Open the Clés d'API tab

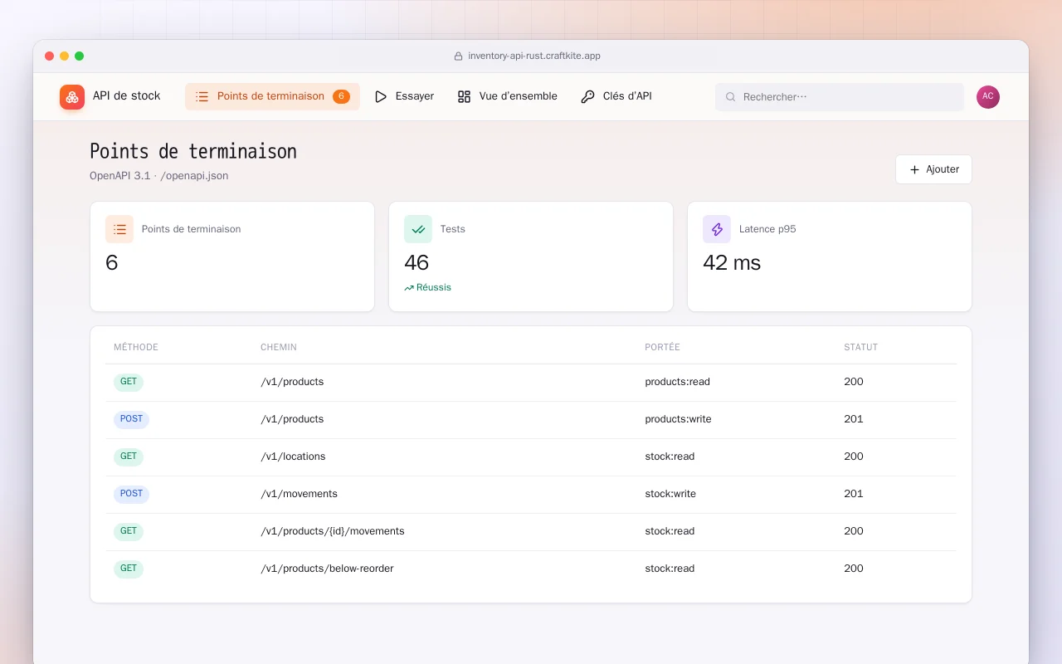coord(616,97)
